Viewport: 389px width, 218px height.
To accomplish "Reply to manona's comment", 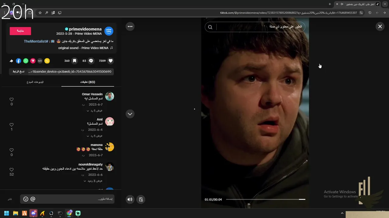I will point(83,155).
